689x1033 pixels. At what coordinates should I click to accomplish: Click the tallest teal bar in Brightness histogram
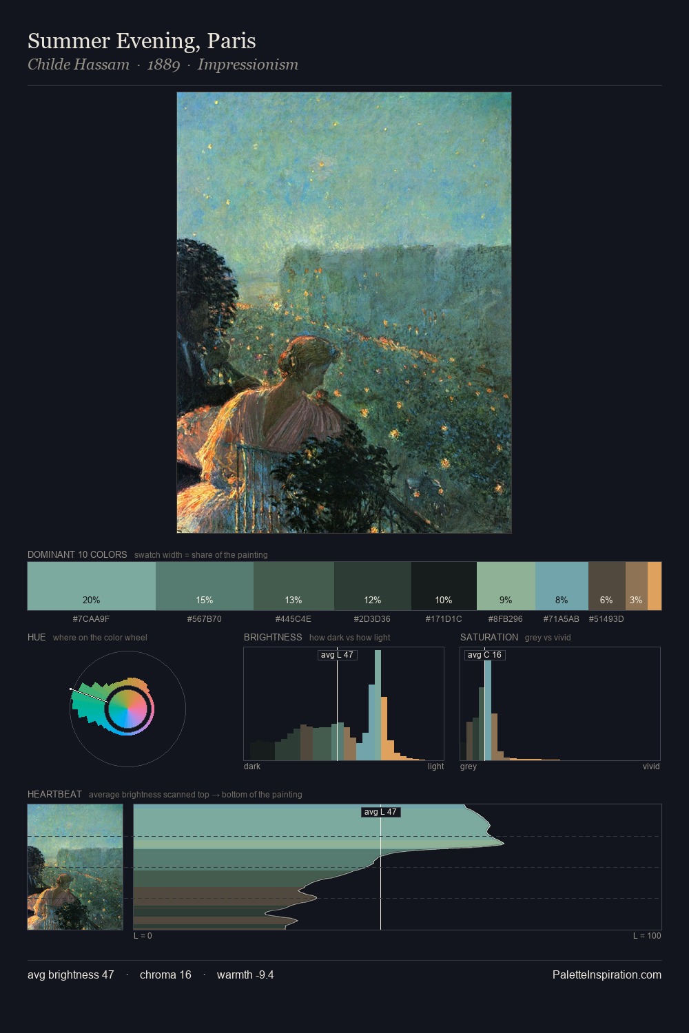378,705
